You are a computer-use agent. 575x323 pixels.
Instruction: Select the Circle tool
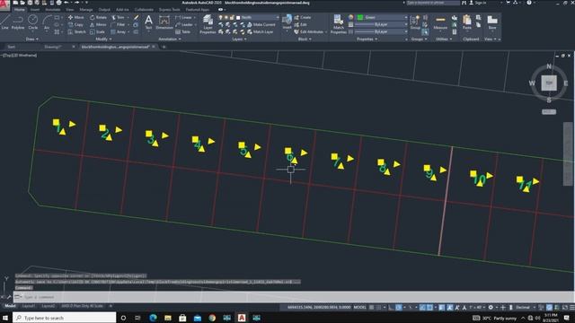coord(33,22)
